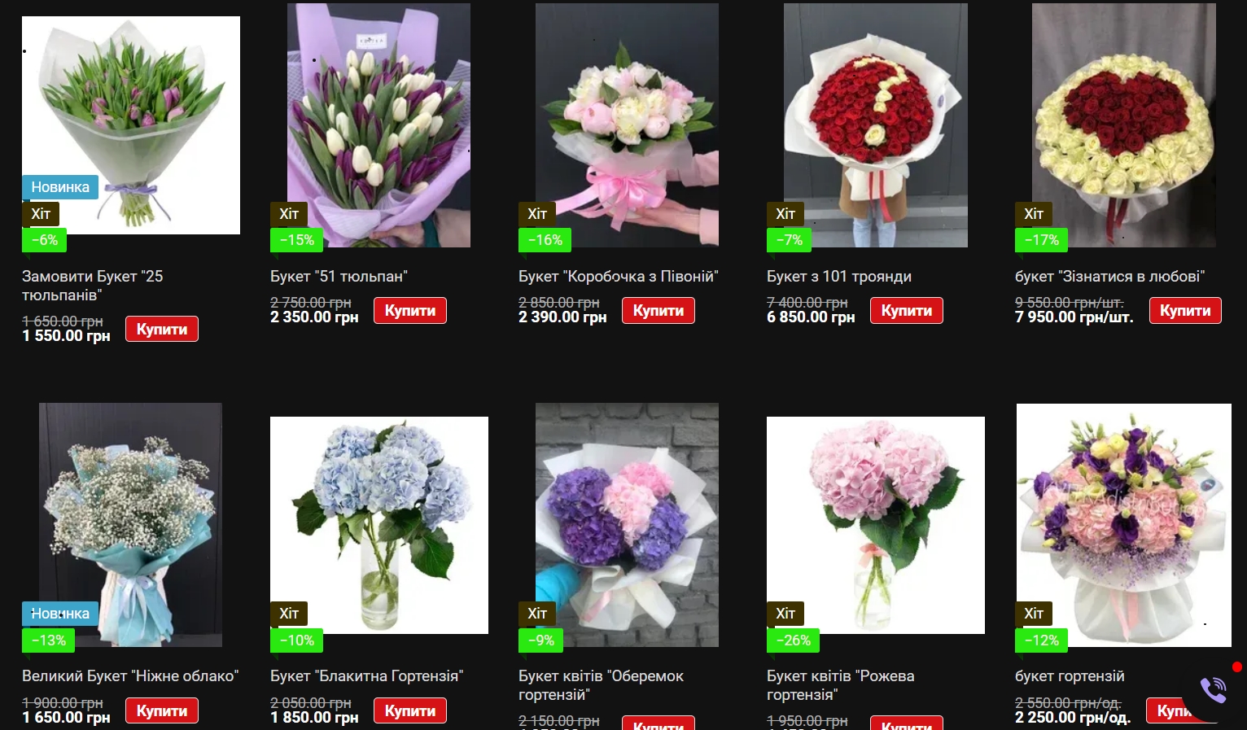Viewport: 1247px width, 730px height.
Task: Buy the "51 тюльпан" bouquet
Action: click(x=410, y=310)
